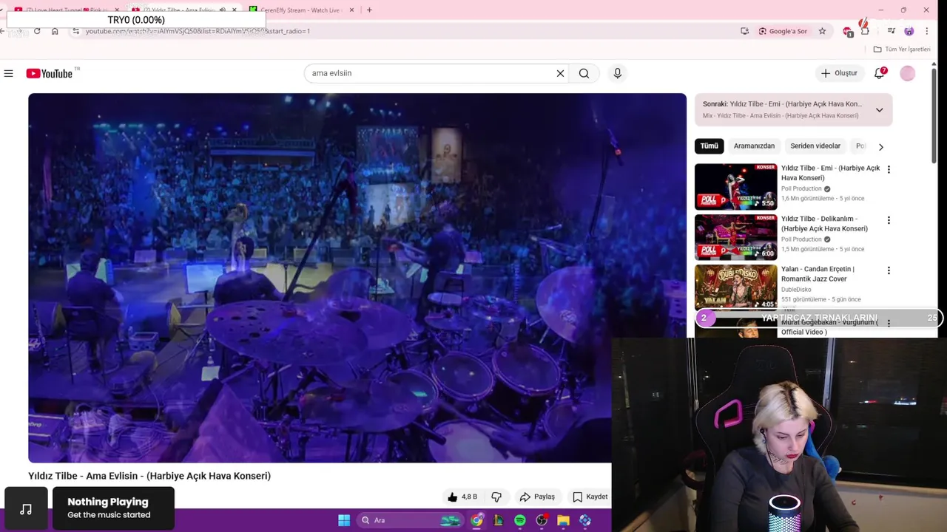Open OBS Studio from the taskbar

coord(542,520)
